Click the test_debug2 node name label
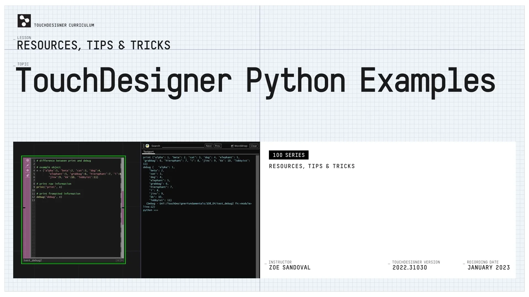Viewport: 529px width, 297px height. click(33, 260)
